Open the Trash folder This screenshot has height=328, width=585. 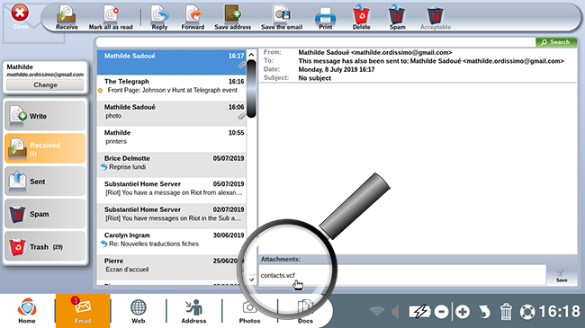45,246
